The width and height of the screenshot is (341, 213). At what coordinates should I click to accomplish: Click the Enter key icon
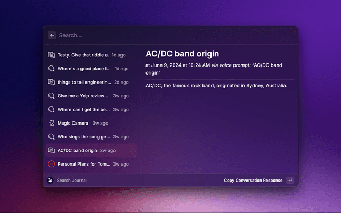click(290, 181)
